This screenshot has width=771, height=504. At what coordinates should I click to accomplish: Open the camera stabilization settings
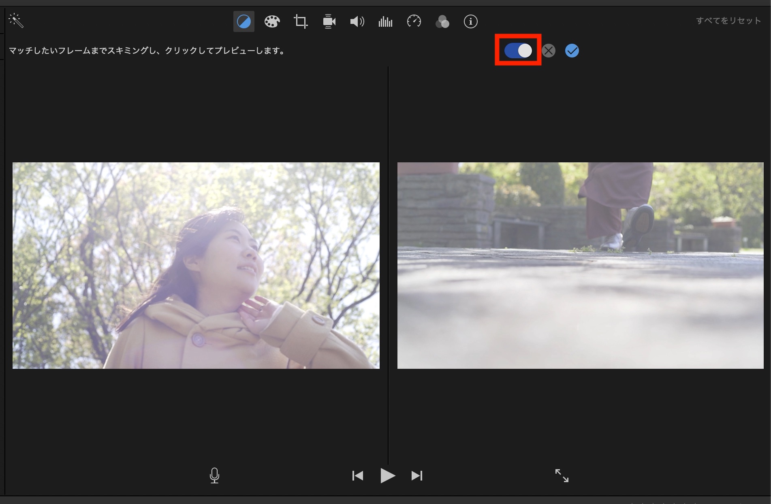point(329,21)
